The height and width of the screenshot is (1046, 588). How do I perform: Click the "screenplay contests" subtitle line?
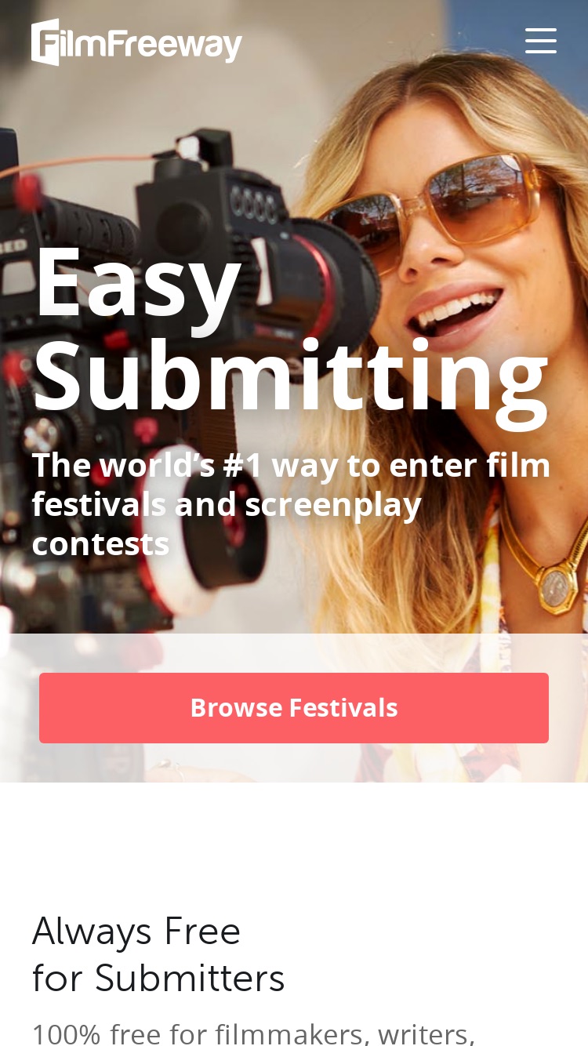(227, 524)
